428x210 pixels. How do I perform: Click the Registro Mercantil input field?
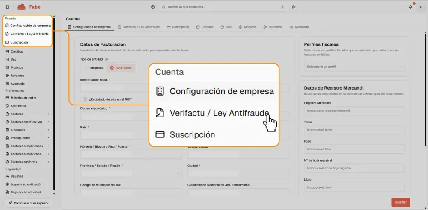tap(354, 111)
